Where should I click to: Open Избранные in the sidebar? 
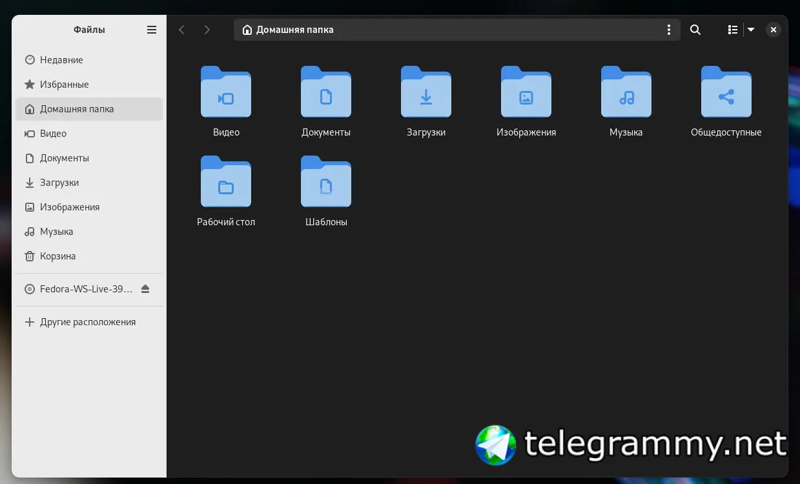(89, 85)
